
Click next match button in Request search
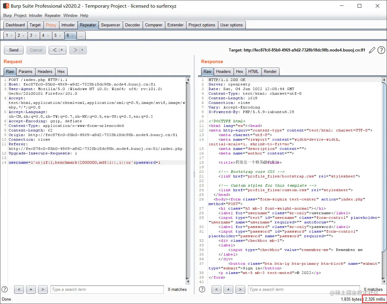(x=43, y=289)
